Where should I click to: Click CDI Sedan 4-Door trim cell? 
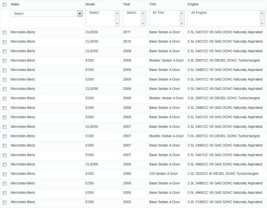pyautogui.click(x=163, y=174)
